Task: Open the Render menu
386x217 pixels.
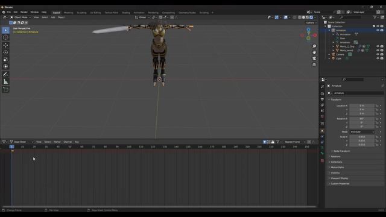Action: point(24,12)
